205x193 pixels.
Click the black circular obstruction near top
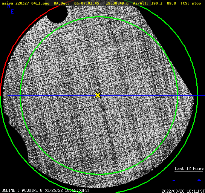coord(57,14)
